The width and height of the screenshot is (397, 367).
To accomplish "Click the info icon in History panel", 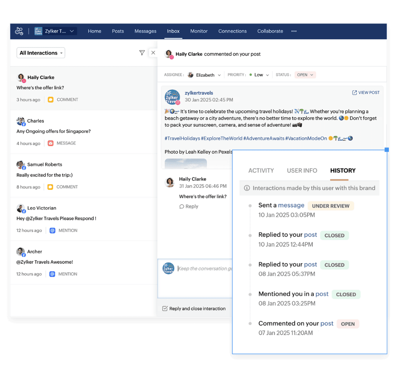I will (247, 188).
